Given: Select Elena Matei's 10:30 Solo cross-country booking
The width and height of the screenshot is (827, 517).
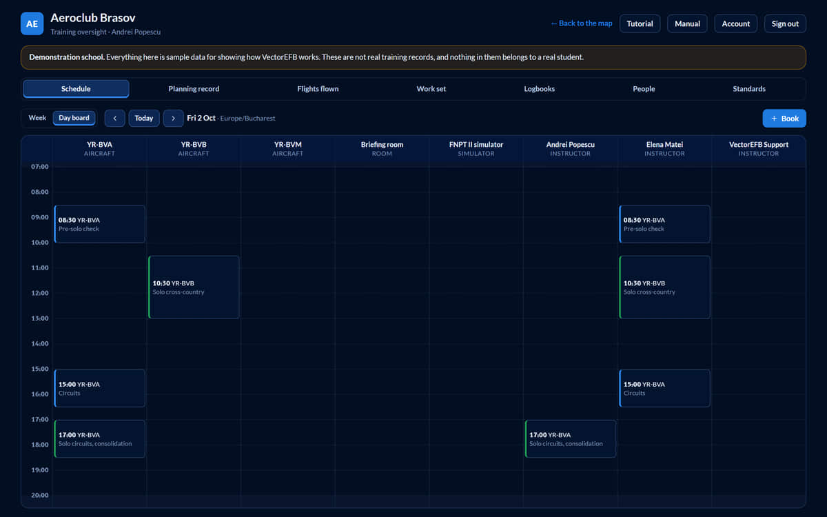Looking at the screenshot, I should tap(665, 287).
